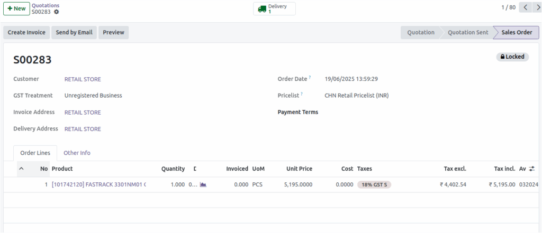Screen dimensions: 542x233
Task: Sort by Product column header
Action: tap(62, 169)
